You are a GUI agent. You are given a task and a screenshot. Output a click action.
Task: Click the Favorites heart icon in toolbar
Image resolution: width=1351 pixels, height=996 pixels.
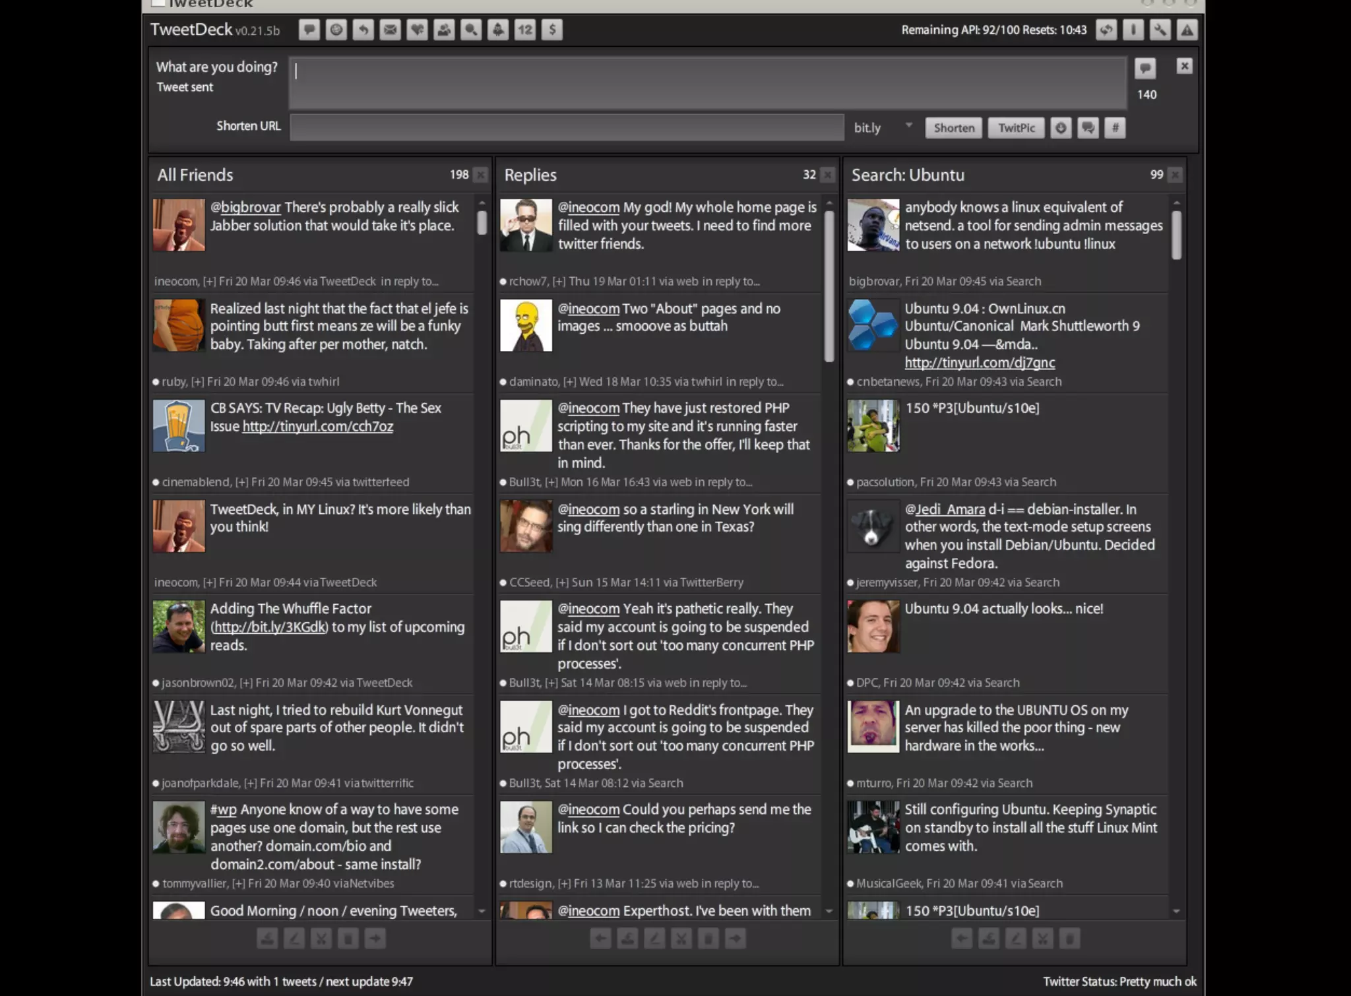[x=417, y=30]
